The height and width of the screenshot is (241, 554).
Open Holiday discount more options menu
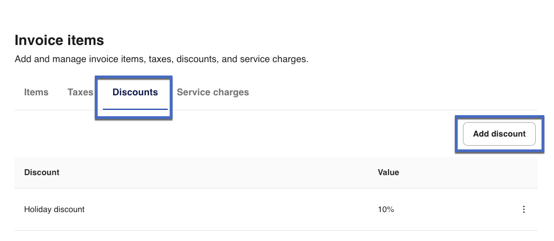pos(524,209)
